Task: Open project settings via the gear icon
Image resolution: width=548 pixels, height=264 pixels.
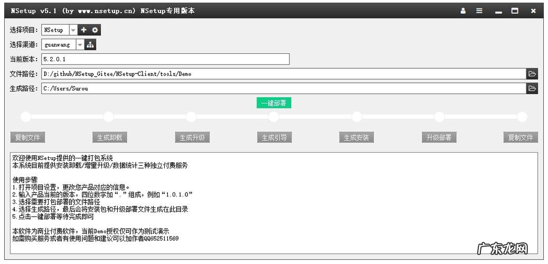Action: coord(95,30)
